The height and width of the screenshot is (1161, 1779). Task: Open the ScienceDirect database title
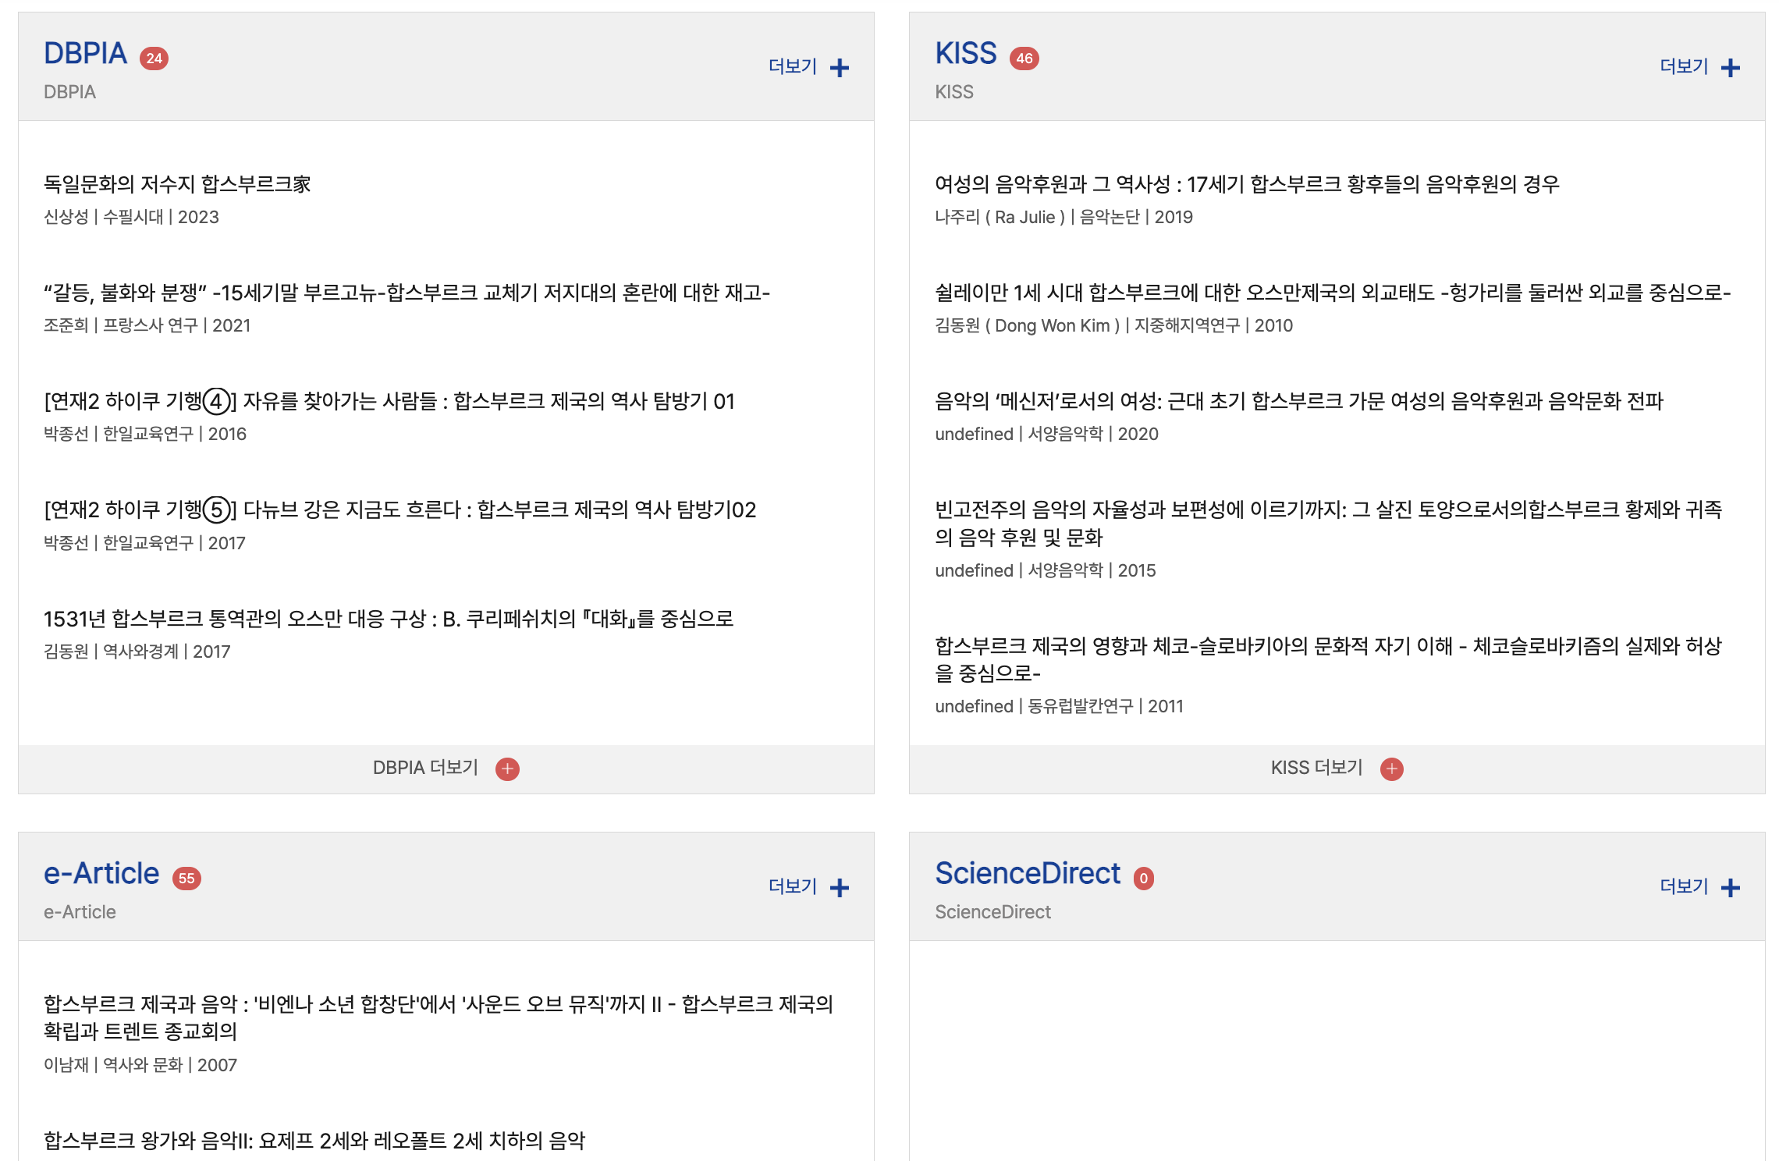click(x=1028, y=873)
